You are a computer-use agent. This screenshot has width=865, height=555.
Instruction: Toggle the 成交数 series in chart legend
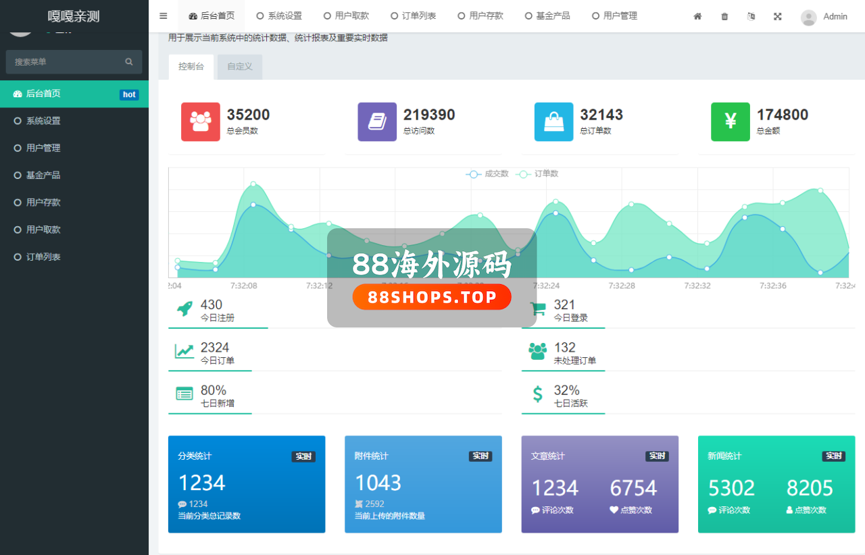(487, 174)
